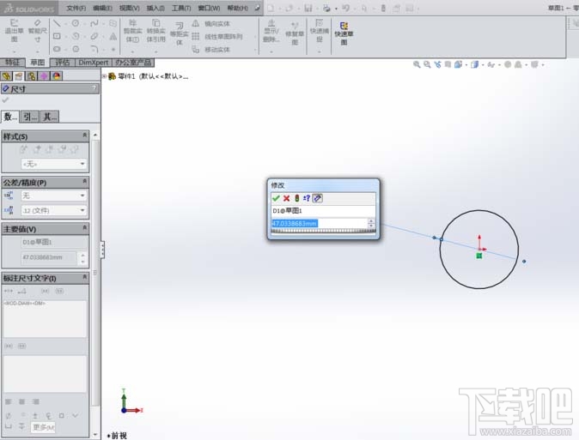The height and width of the screenshot is (440, 579).
Task: Click the 转换实体引用 convert entities tool
Action: 155,31
